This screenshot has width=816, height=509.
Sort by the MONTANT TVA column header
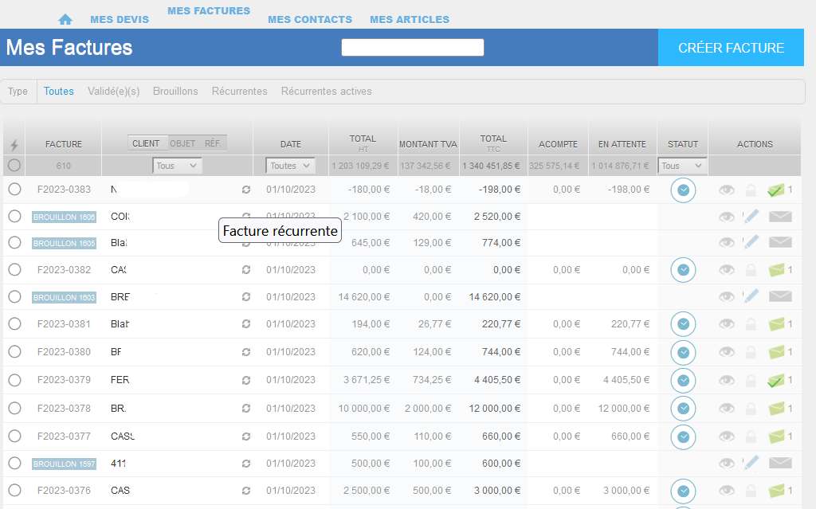coord(428,144)
